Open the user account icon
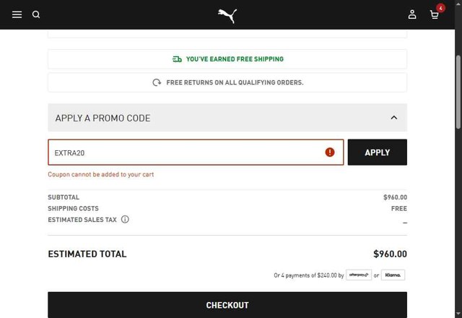The image size is (462, 318). pos(412,14)
